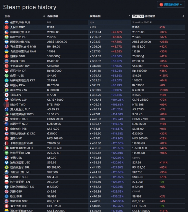Click the Philippines flag icon in PHP row

point(6,32)
